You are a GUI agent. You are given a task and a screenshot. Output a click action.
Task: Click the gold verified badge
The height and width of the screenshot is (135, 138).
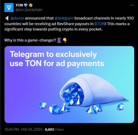31,5
